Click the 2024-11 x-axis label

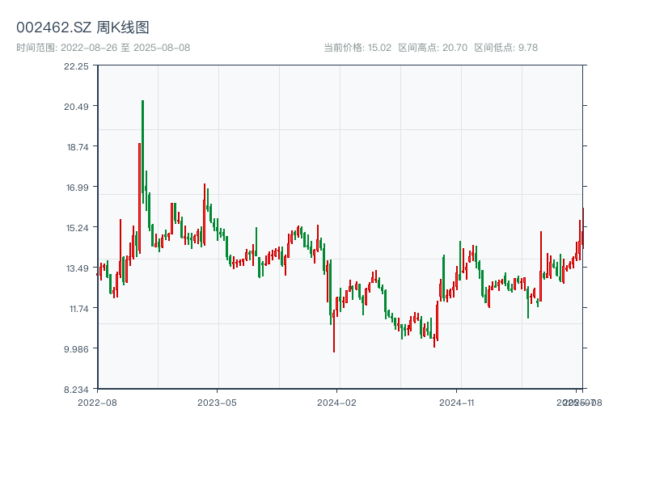pos(457,402)
